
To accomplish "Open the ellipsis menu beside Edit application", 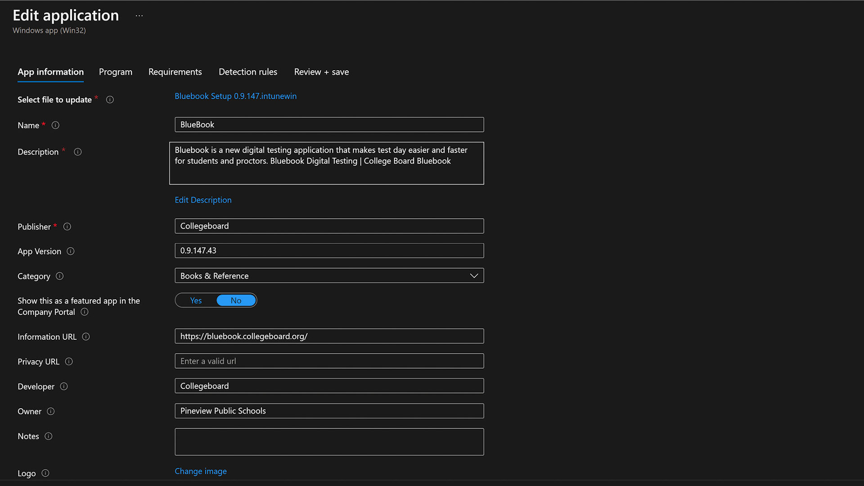I will 139,16.
